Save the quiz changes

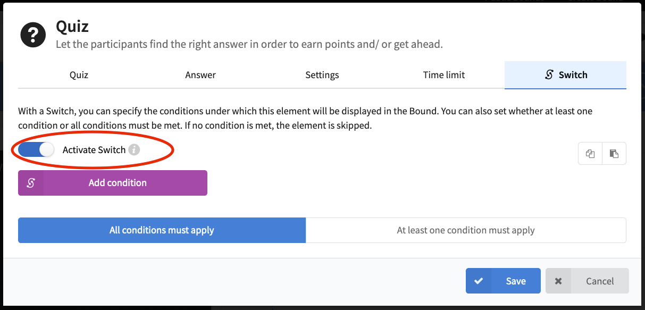tap(503, 281)
